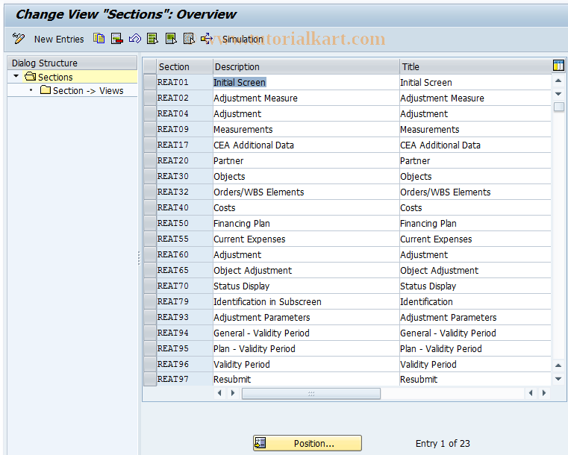Screen dimensions: 568x455
Task: Select row marker for REAT04
Action: (149, 113)
